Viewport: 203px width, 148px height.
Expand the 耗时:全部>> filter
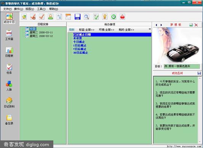pos(126,30)
